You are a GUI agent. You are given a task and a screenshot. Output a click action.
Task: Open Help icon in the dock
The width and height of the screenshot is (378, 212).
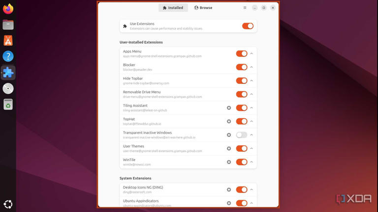(x=8, y=56)
